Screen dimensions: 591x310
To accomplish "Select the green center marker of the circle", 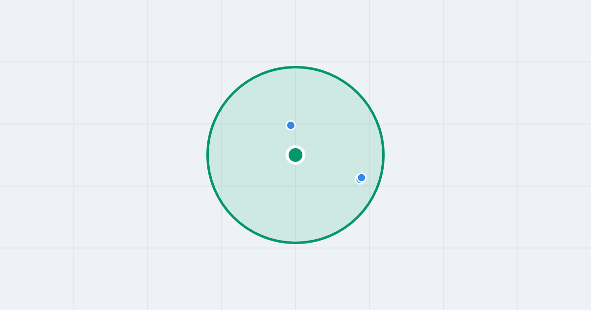I will click(295, 155).
